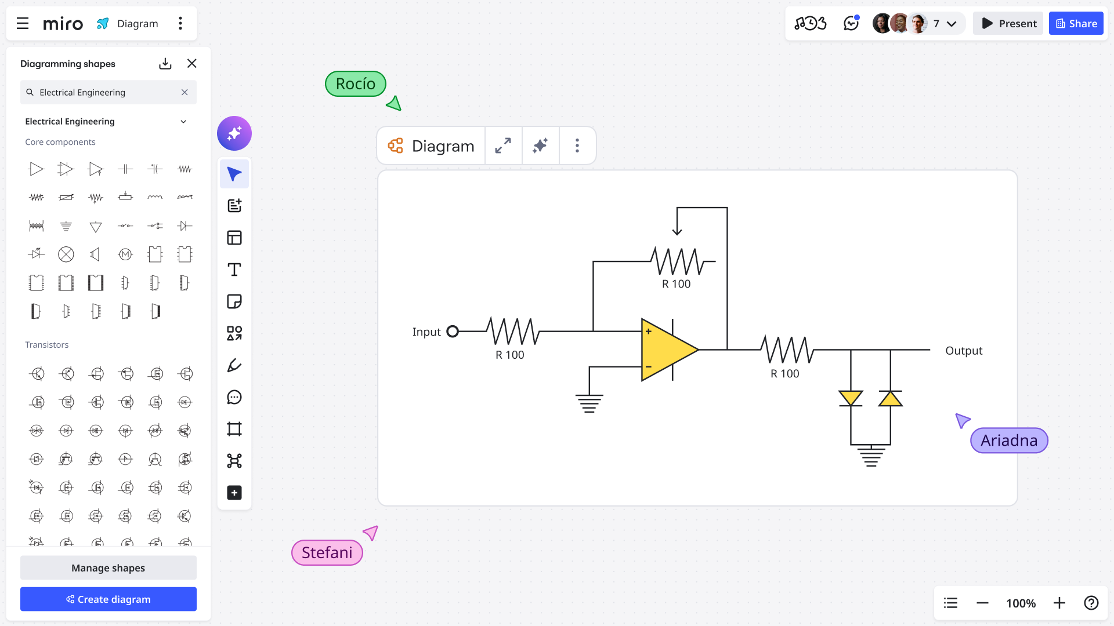Select the frame tool

click(234, 429)
